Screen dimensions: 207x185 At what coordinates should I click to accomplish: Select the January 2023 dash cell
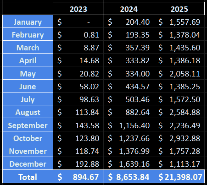pos(78,22)
